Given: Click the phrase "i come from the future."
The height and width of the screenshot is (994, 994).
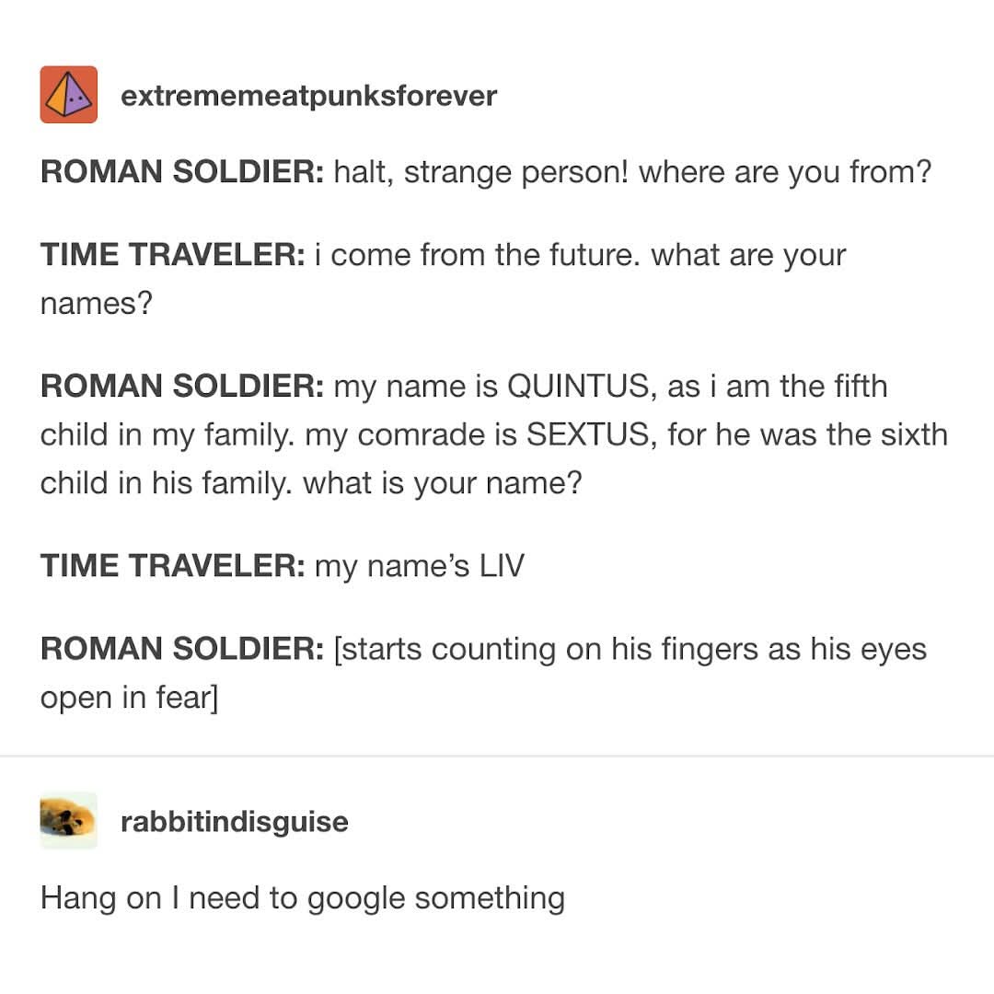Looking at the screenshot, I should coord(485,256).
